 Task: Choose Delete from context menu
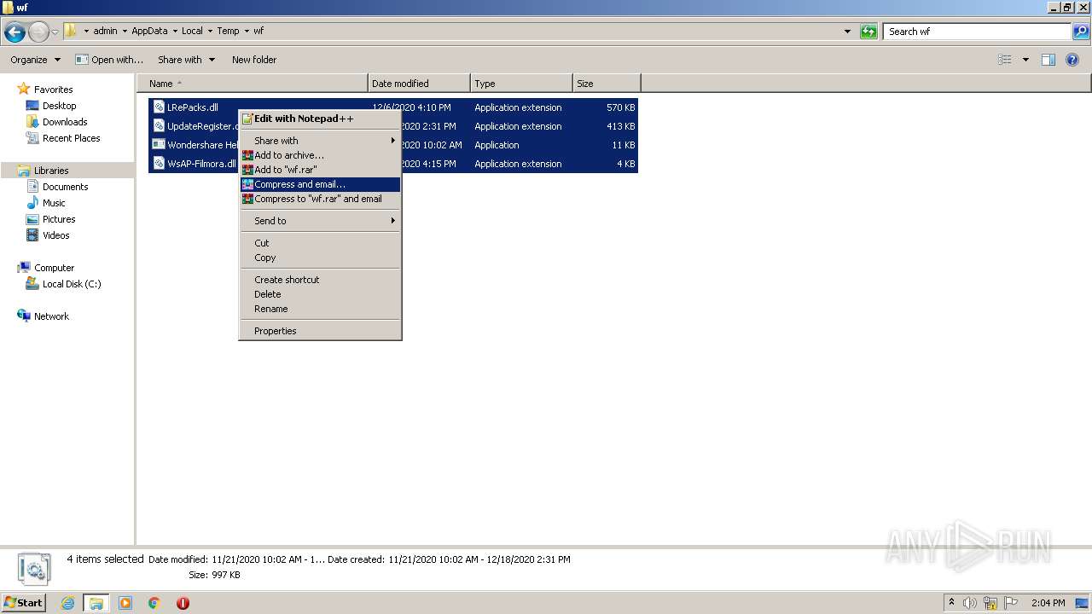tap(320, 294)
